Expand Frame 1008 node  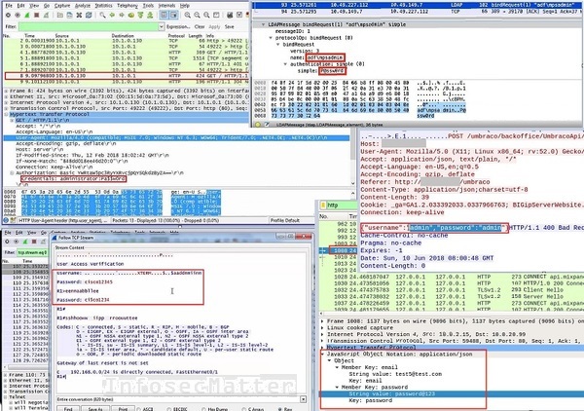pos(322,321)
